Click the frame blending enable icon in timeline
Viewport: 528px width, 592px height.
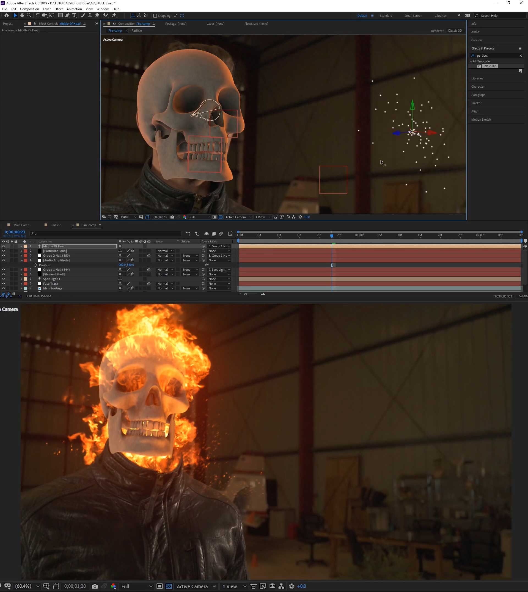click(x=213, y=234)
